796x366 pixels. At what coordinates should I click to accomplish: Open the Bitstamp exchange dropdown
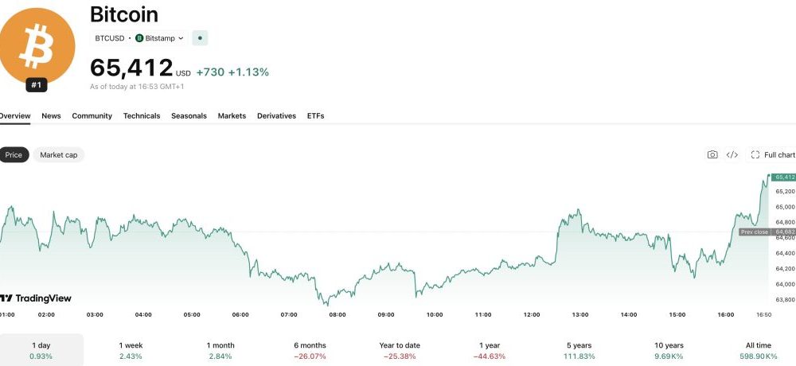coord(159,38)
